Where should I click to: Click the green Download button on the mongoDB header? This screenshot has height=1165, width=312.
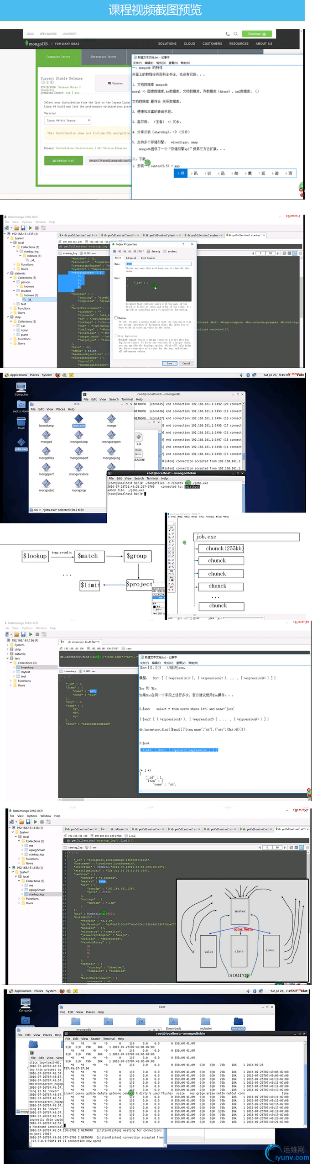click(257, 34)
